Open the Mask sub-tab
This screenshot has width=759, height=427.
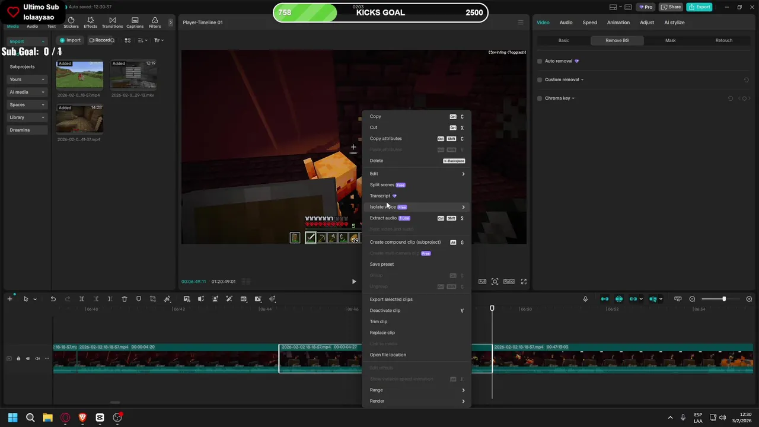[x=671, y=40]
